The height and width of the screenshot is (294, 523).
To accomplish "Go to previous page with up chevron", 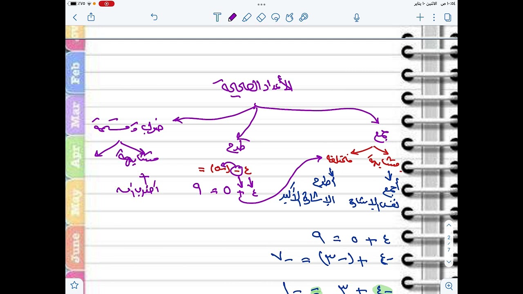I will [449, 225].
